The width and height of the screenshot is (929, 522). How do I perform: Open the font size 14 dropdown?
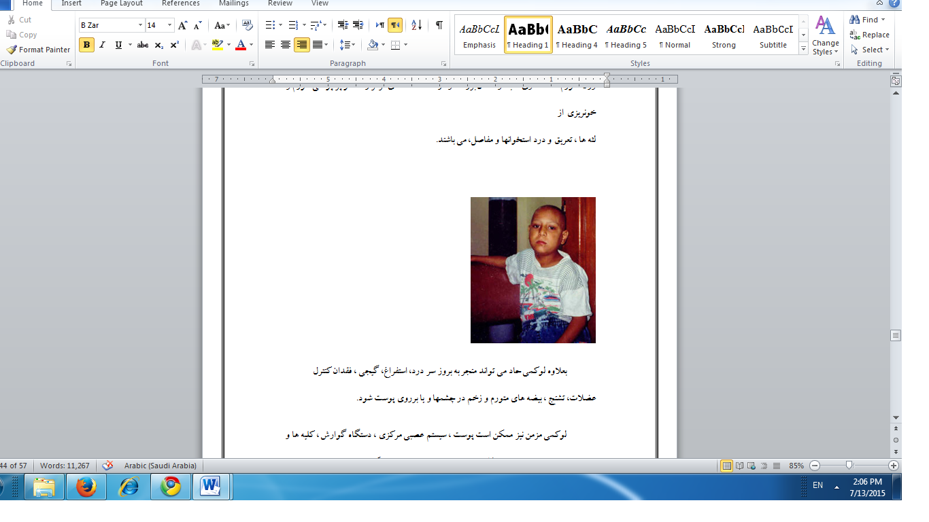[x=169, y=25]
